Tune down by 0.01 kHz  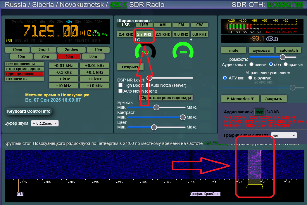pos(63,65)
